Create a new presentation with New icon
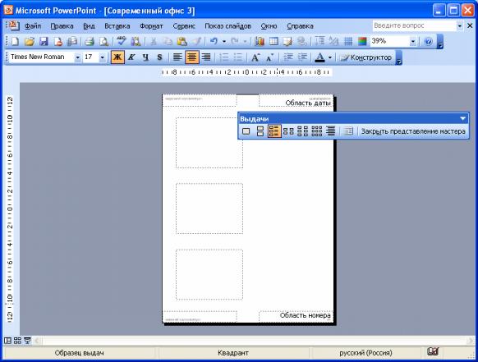Screen dimensions: 478x362 pyautogui.click(x=15, y=41)
